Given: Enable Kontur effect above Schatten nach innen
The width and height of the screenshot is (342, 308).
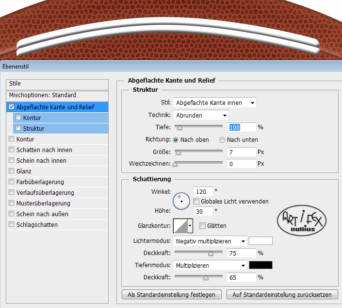Looking at the screenshot, I should [x=11, y=139].
